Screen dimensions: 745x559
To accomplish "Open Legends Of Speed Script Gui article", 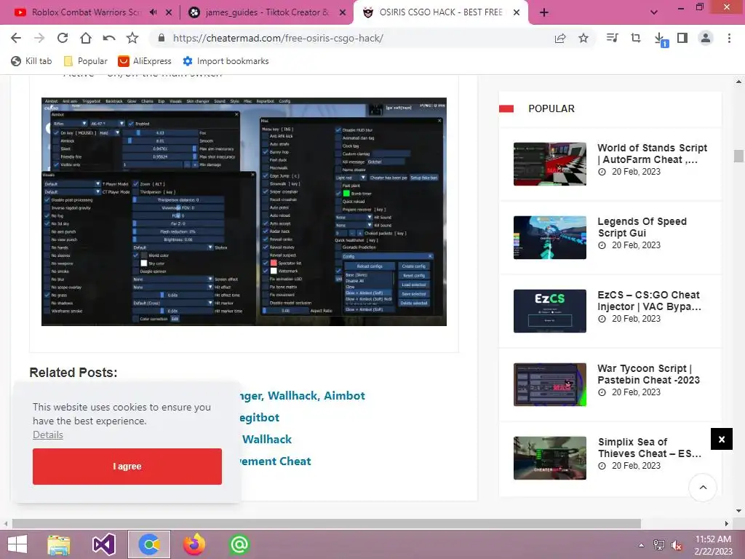I will pos(642,227).
